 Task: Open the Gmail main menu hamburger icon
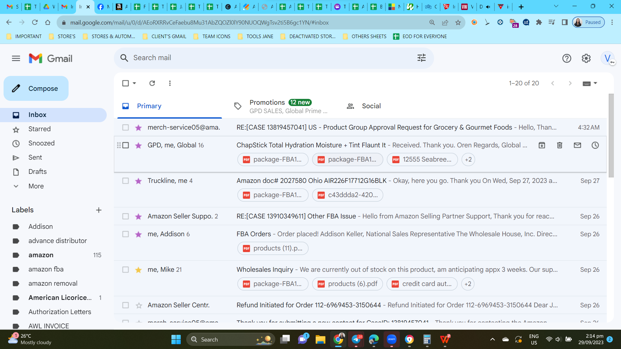(x=16, y=58)
